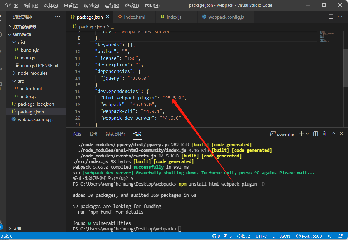Collapse the dist folder
This screenshot has width=348, height=240.
(x=36, y=42)
